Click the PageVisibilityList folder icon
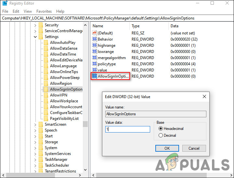 click(46, 119)
